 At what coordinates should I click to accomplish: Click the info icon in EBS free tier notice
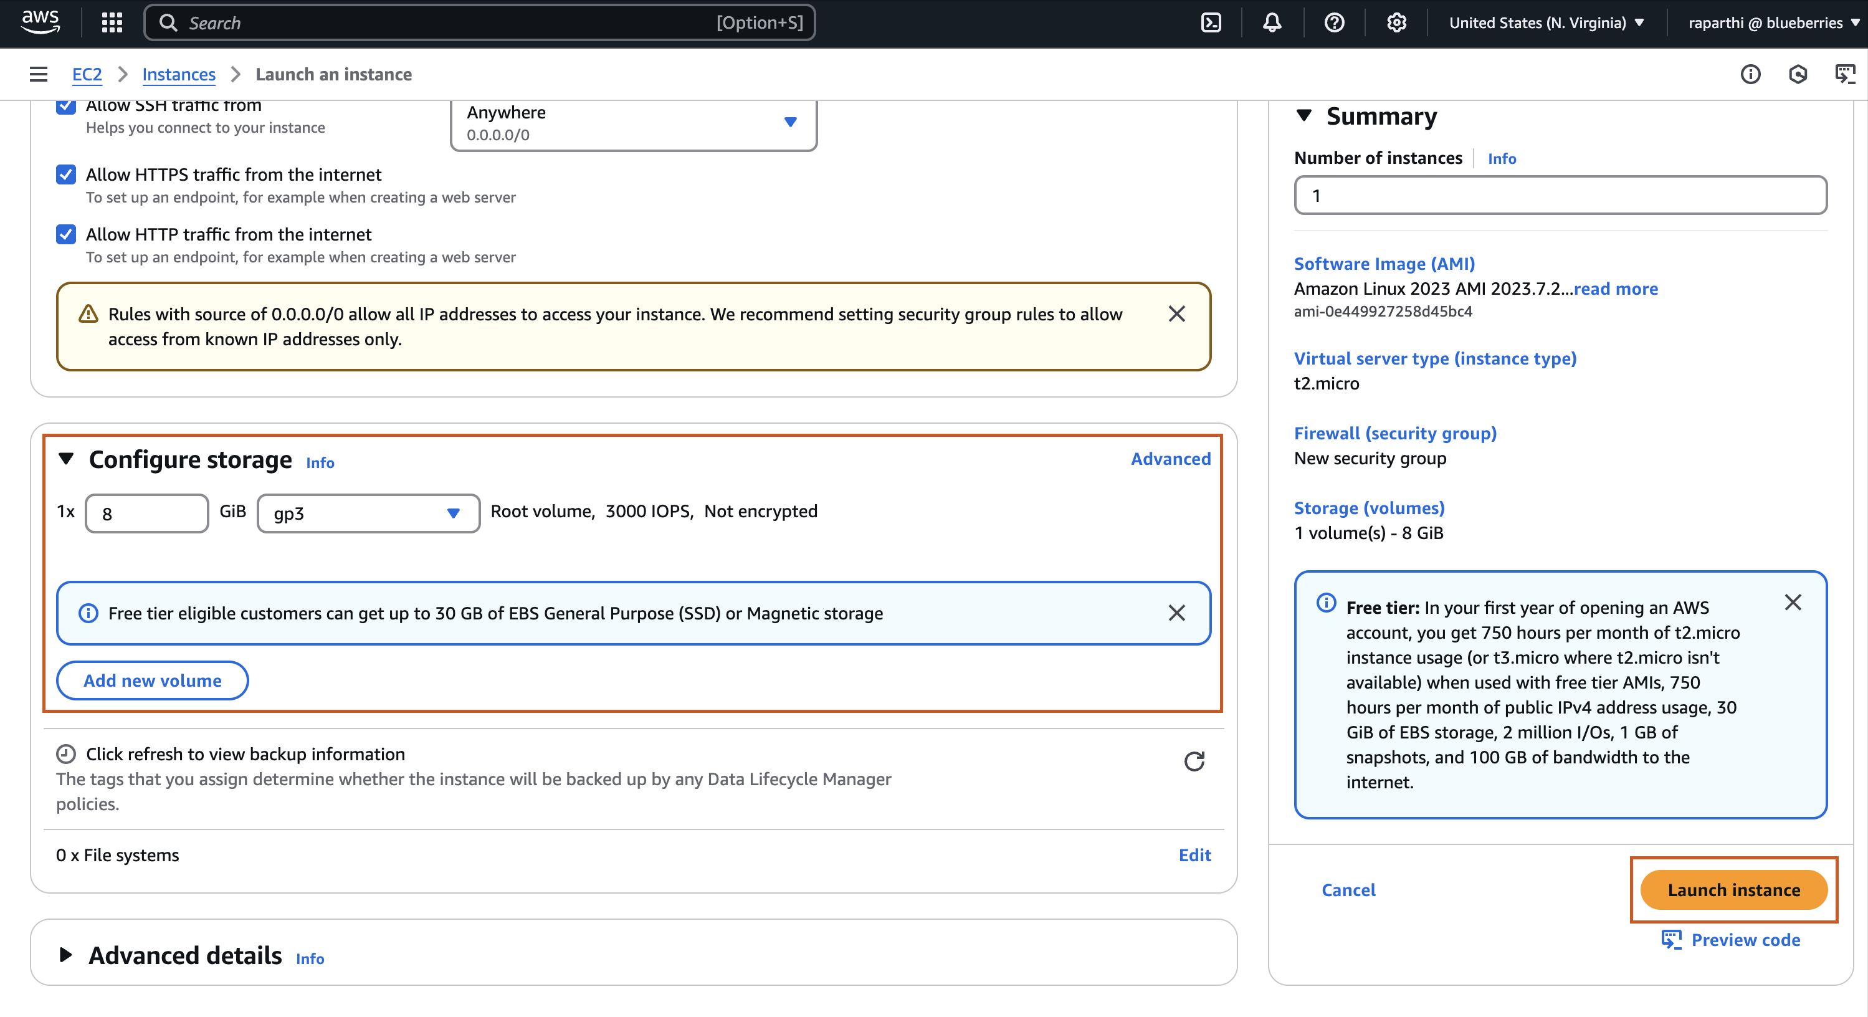point(88,613)
